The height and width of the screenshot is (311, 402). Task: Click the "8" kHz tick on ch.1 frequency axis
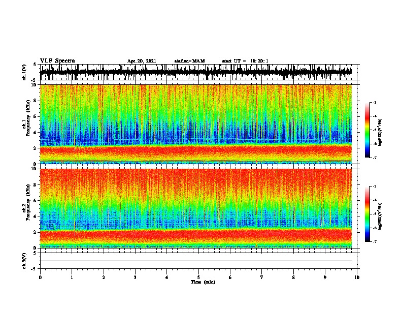36,101
